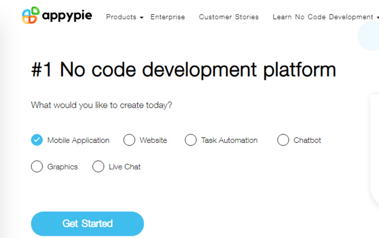Select the Chatbot radio button
This screenshot has width=379, height=238.
(x=283, y=140)
